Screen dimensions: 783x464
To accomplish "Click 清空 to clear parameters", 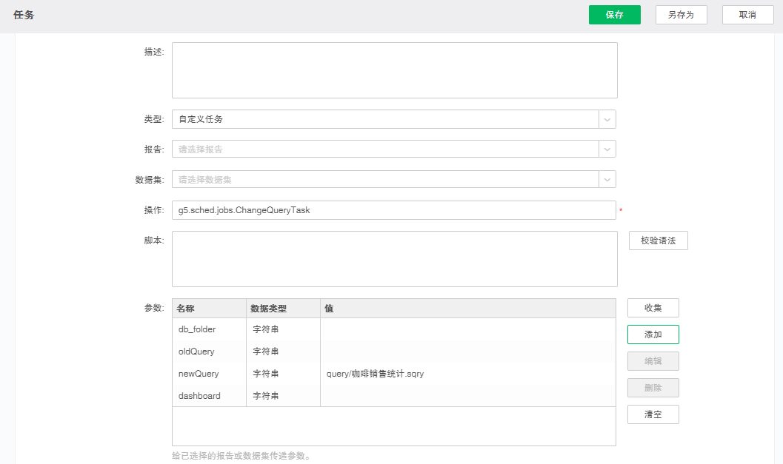I will (x=653, y=414).
